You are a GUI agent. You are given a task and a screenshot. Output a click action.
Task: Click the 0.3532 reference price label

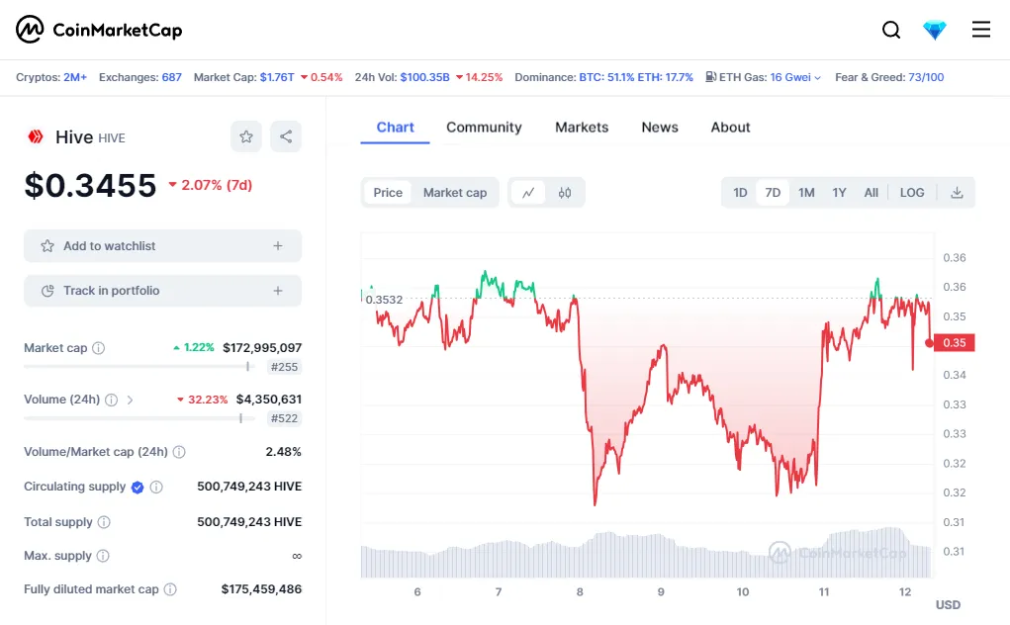click(x=383, y=300)
